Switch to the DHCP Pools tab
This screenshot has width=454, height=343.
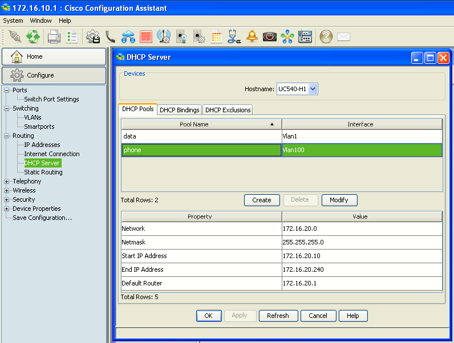[x=138, y=109]
